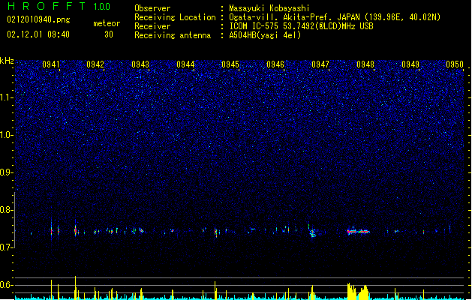This screenshot has height=300, width=472.
Task: Click the 0946 time marker
Action: pos(275,64)
